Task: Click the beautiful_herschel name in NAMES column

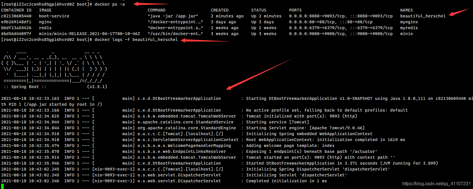Action: click(x=423, y=16)
